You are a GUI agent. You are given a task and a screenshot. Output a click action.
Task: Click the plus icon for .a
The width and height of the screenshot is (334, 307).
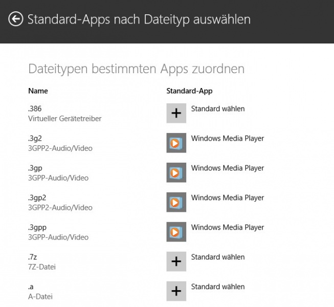(176, 291)
